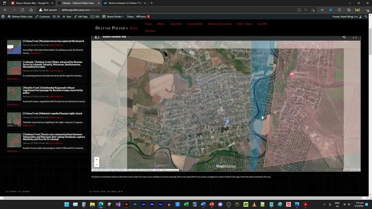Screen dimensions: 372x209
Task: Click the admin bar search magnifier icon
Action: (365, 17)
